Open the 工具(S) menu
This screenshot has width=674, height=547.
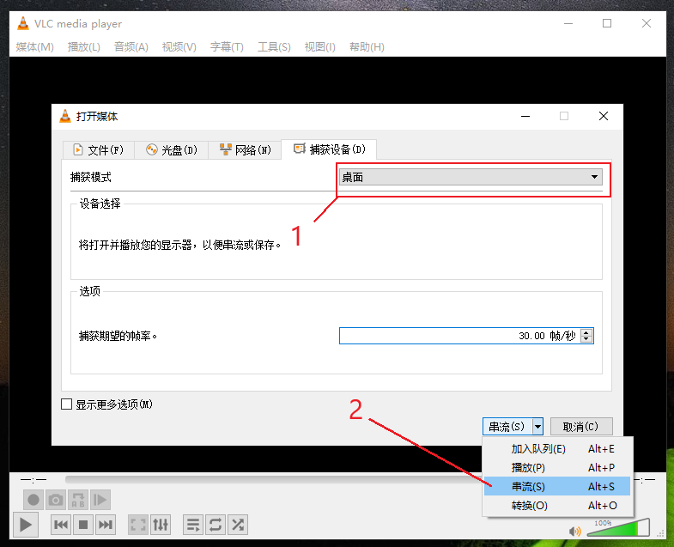274,47
